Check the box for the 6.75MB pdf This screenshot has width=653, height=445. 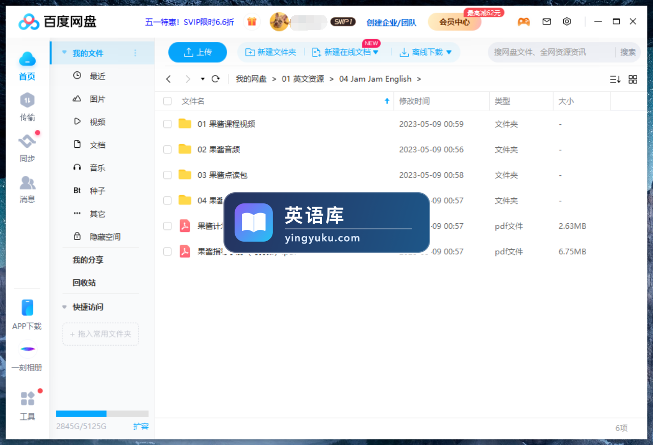(x=167, y=251)
